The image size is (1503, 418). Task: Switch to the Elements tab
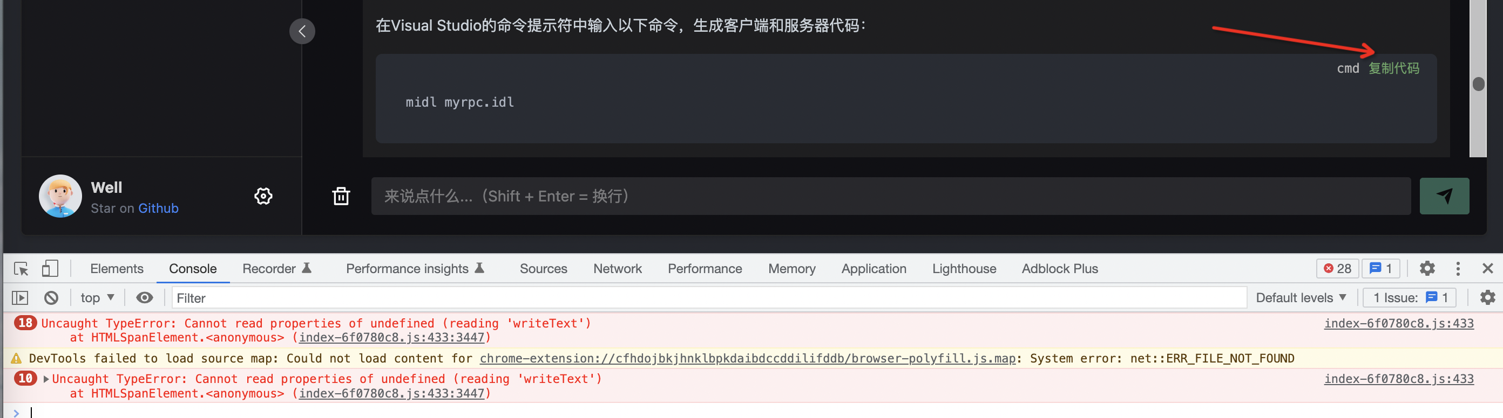tap(117, 268)
